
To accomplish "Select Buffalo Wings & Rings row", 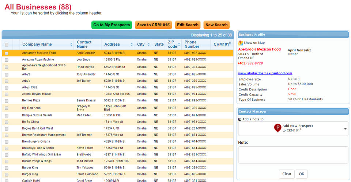I will click(x=117, y=161).
